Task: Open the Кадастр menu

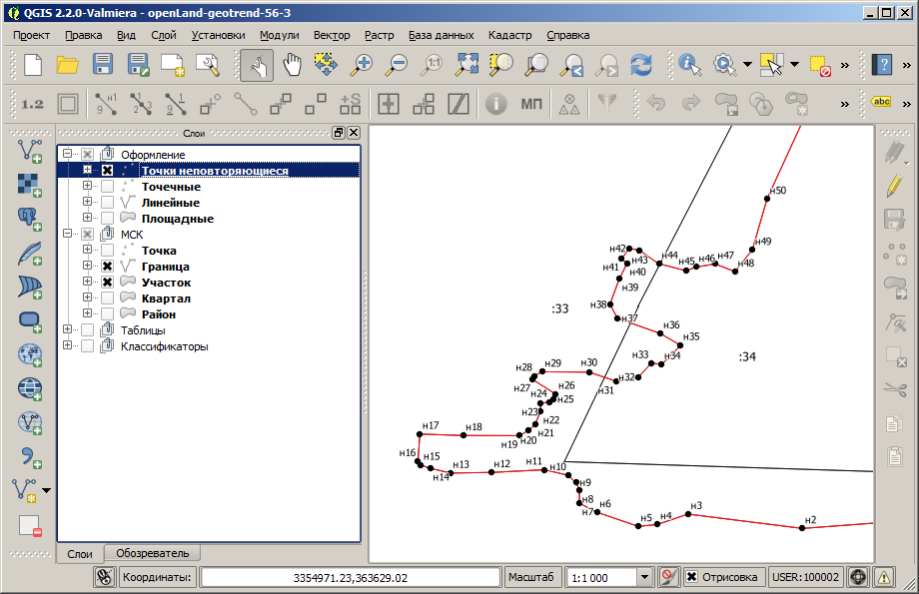Action: (x=509, y=35)
